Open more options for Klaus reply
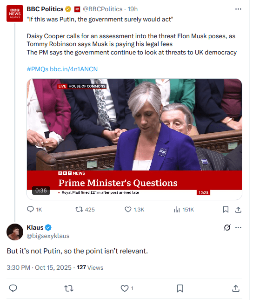This screenshot has width=253, height=300. click(238, 227)
